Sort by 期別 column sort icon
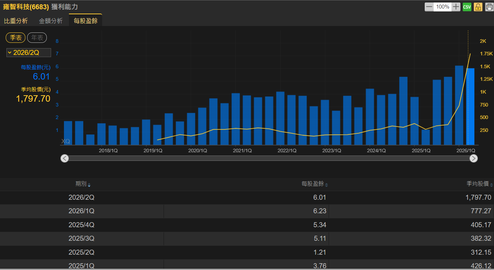The height and width of the screenshot is (270, 494). coord(89,185)
